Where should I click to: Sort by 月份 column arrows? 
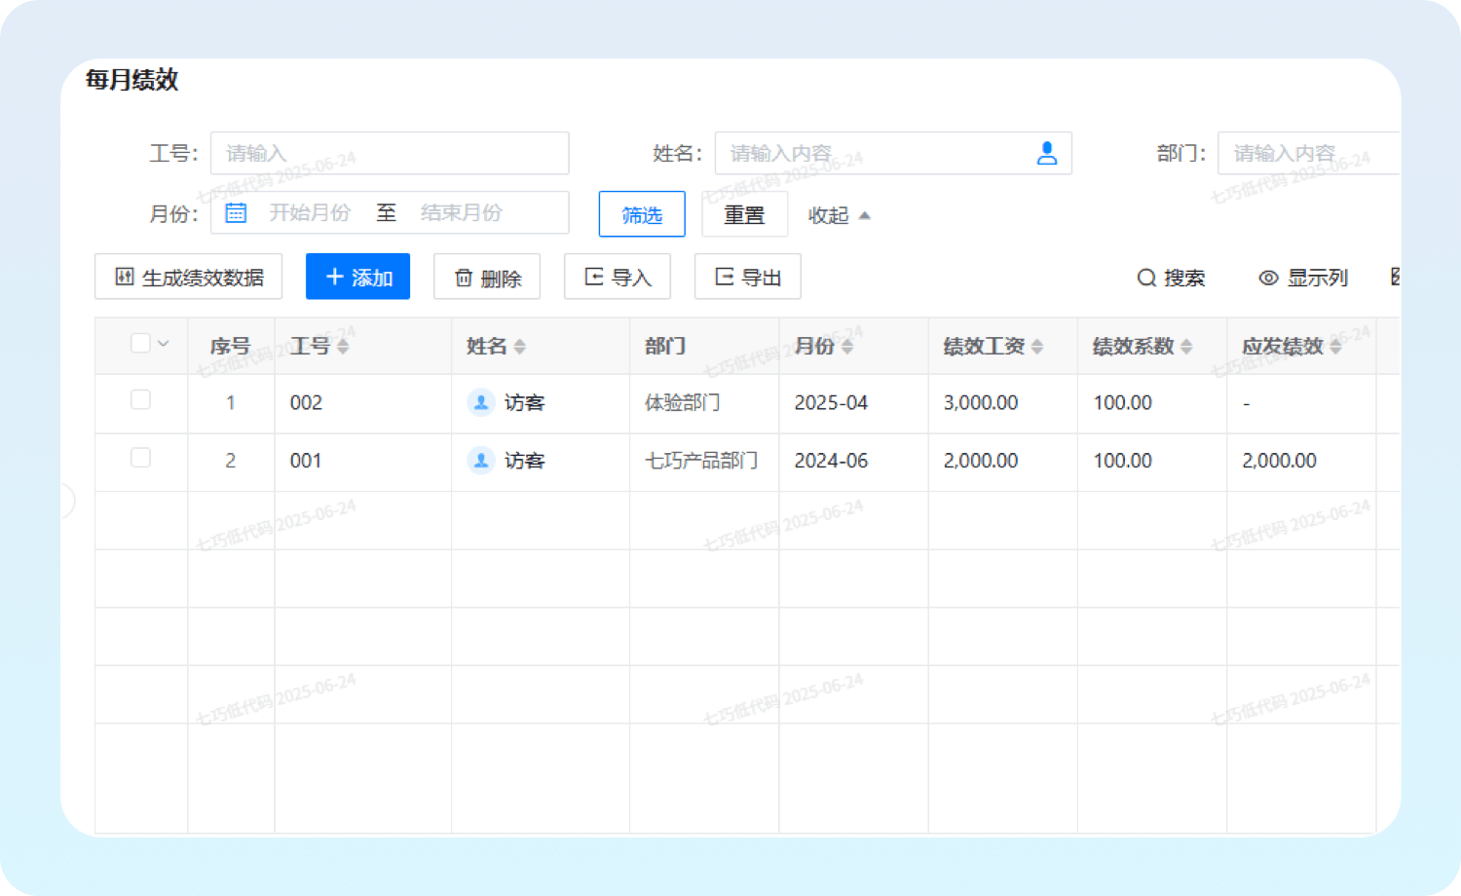[847, 347]
